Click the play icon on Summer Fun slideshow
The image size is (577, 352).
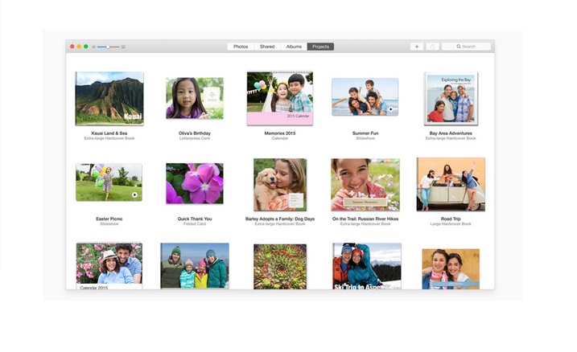tap(391, 109)
